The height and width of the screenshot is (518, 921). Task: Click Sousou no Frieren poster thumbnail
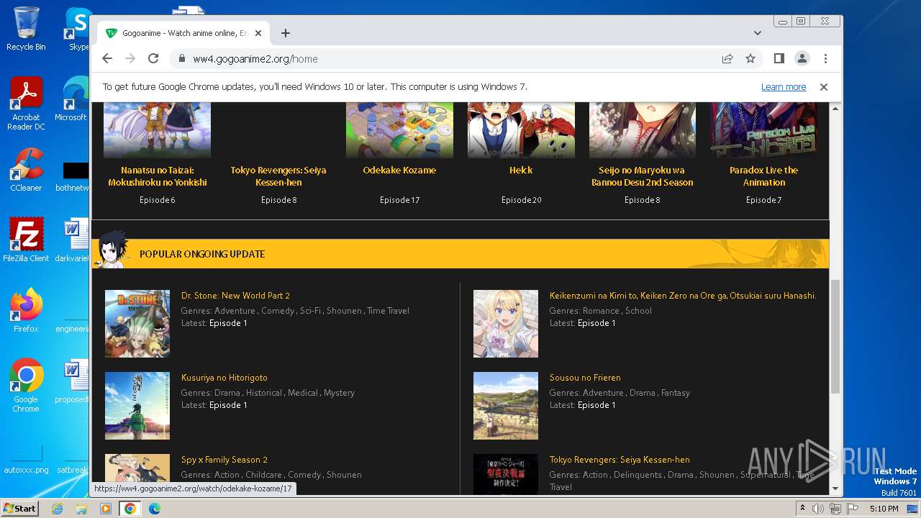[x=506, y=406]
